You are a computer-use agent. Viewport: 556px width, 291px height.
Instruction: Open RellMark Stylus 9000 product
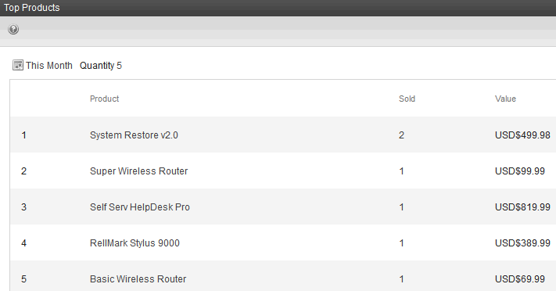pyautogui.click(x=135, y=243)
